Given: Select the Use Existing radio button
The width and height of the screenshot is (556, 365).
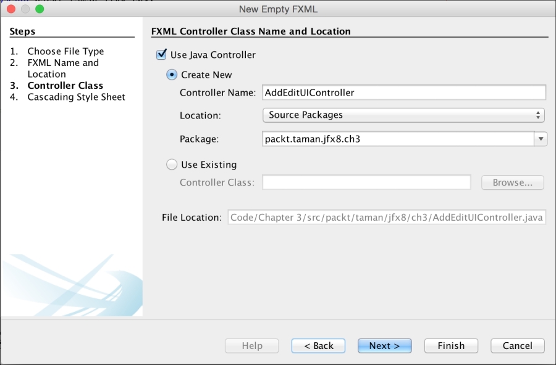Looking at the screenshot, I should click(172, 165).
